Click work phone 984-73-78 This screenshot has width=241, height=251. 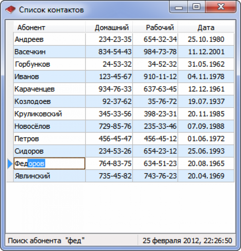[x=155, y=52]
